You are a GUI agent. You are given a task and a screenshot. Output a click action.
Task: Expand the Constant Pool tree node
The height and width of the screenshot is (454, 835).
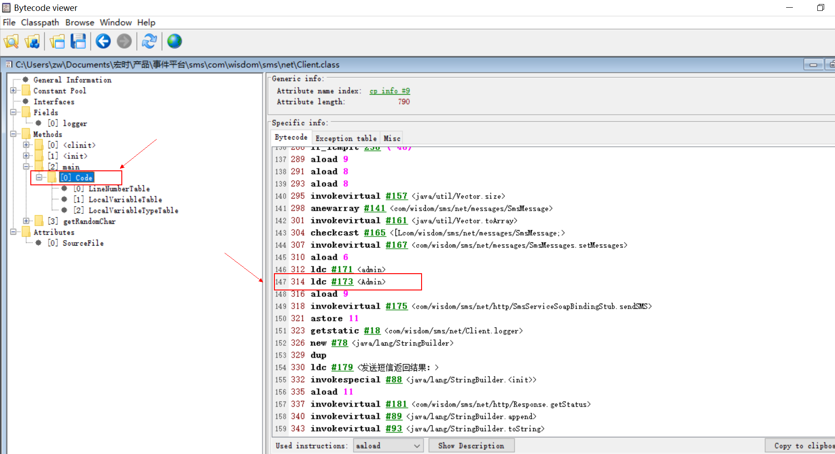tap(13, 91)
